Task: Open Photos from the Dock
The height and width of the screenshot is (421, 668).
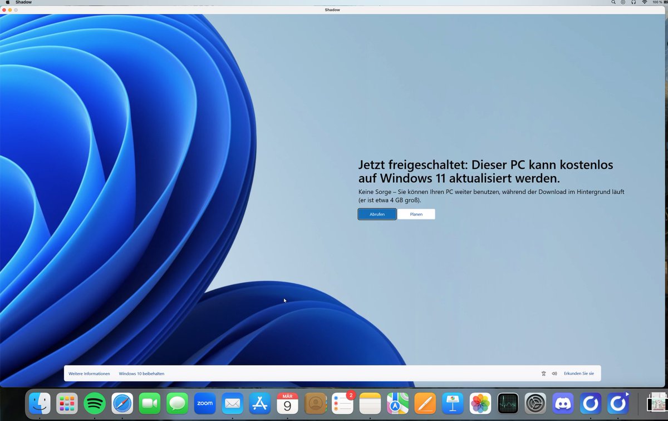Action: point(480,403)
